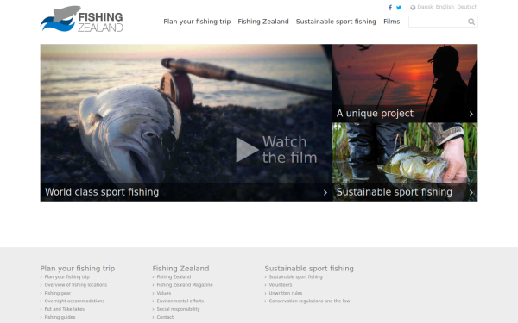Open footer heading Sustainable sport fishing
Viewport: 518px width, 323px height.
click(x=309, y=268)
